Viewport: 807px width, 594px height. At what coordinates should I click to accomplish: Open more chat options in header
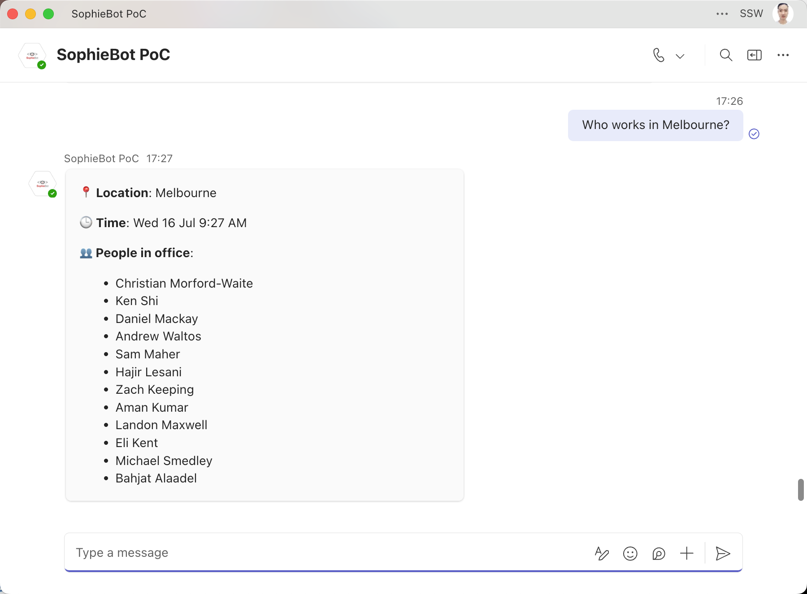tap(783, 55)
